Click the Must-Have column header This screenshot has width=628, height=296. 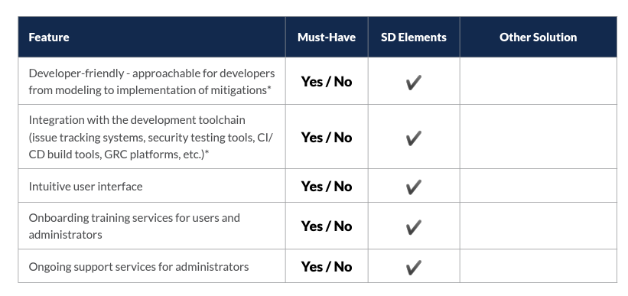327,37
